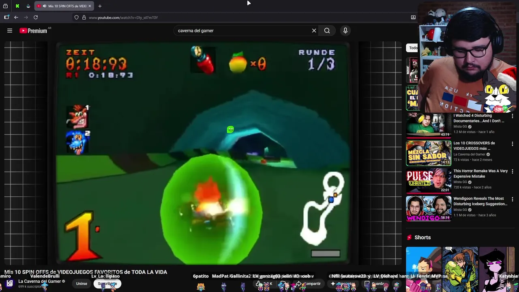
Task: Open the YouTube guide hamburger menu
Action: pos(10,30)
